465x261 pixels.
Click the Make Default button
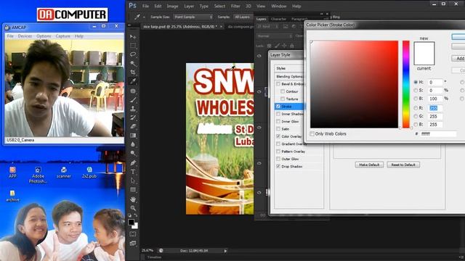(x=369, y=165)
